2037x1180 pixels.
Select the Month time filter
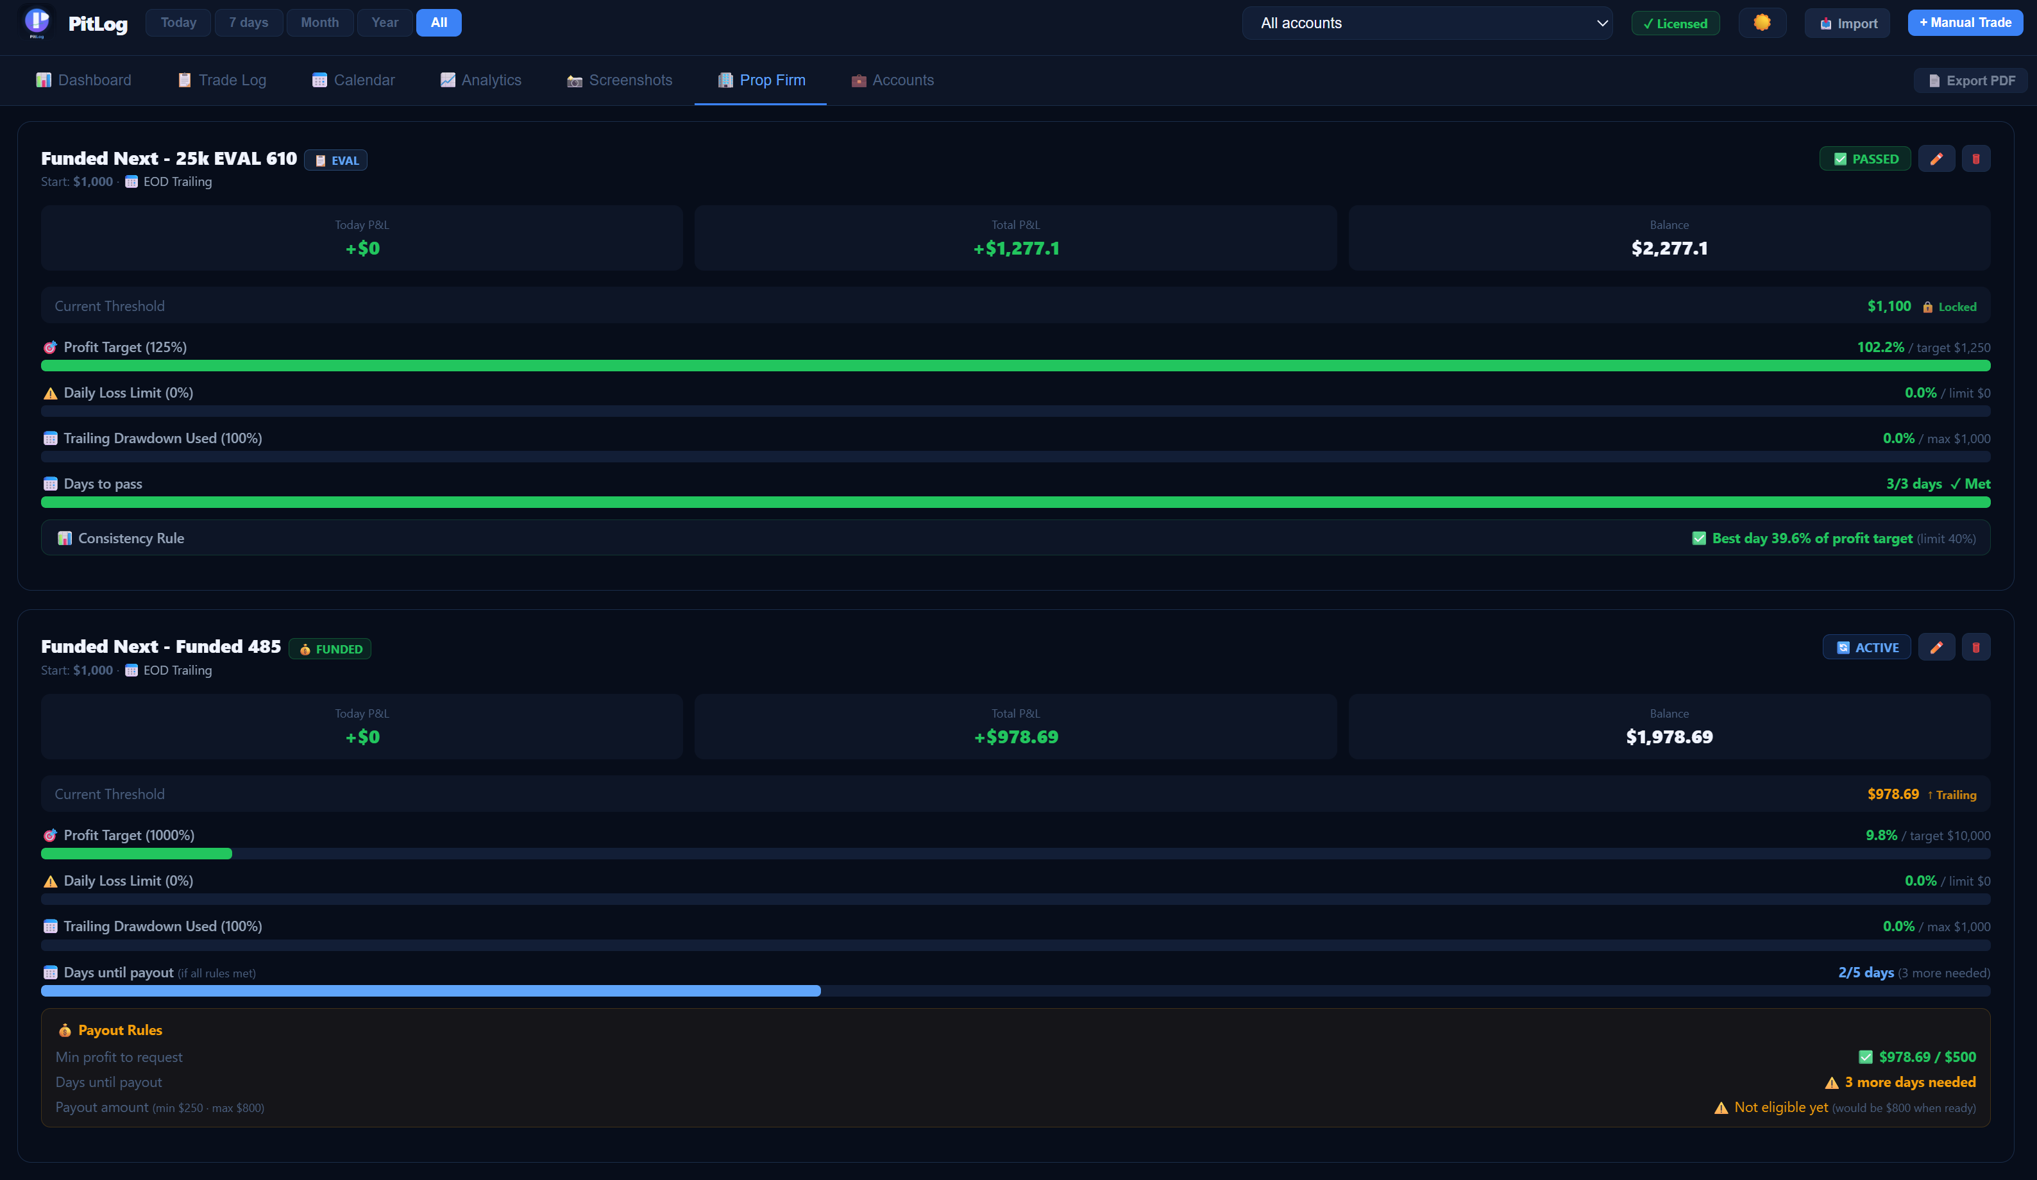320,22
